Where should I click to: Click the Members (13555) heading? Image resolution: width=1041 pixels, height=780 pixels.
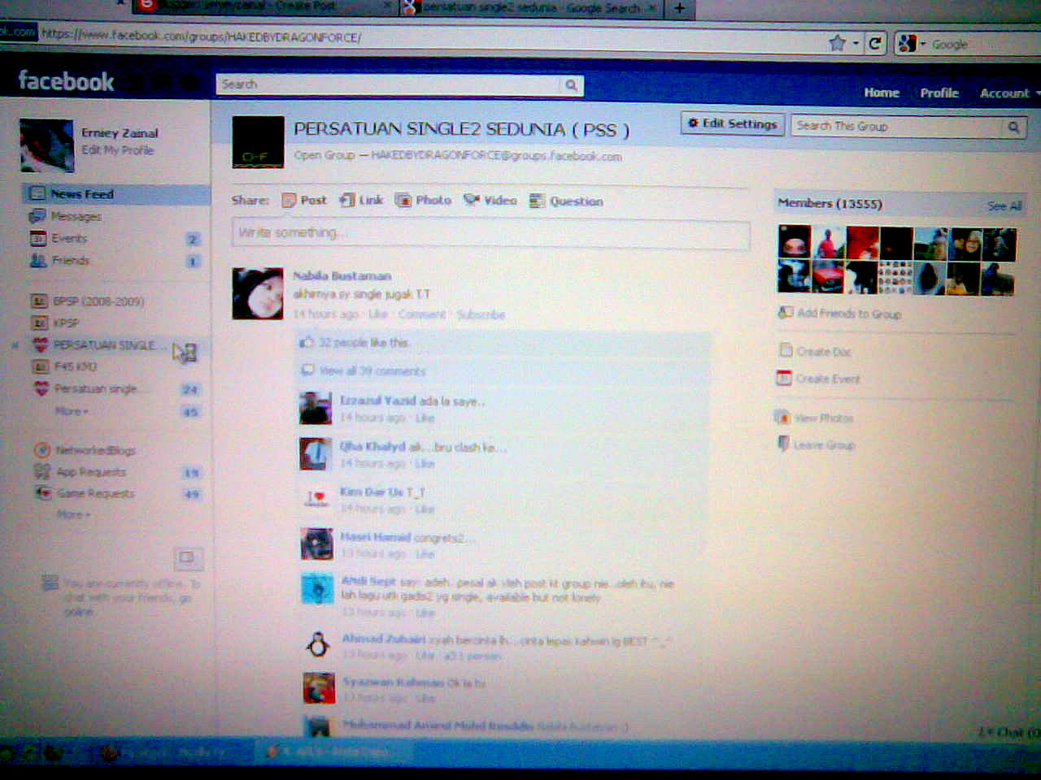tap(830, 203)
